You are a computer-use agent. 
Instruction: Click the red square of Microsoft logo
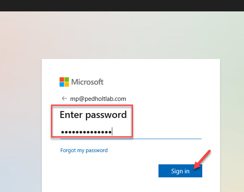(62, 79)
